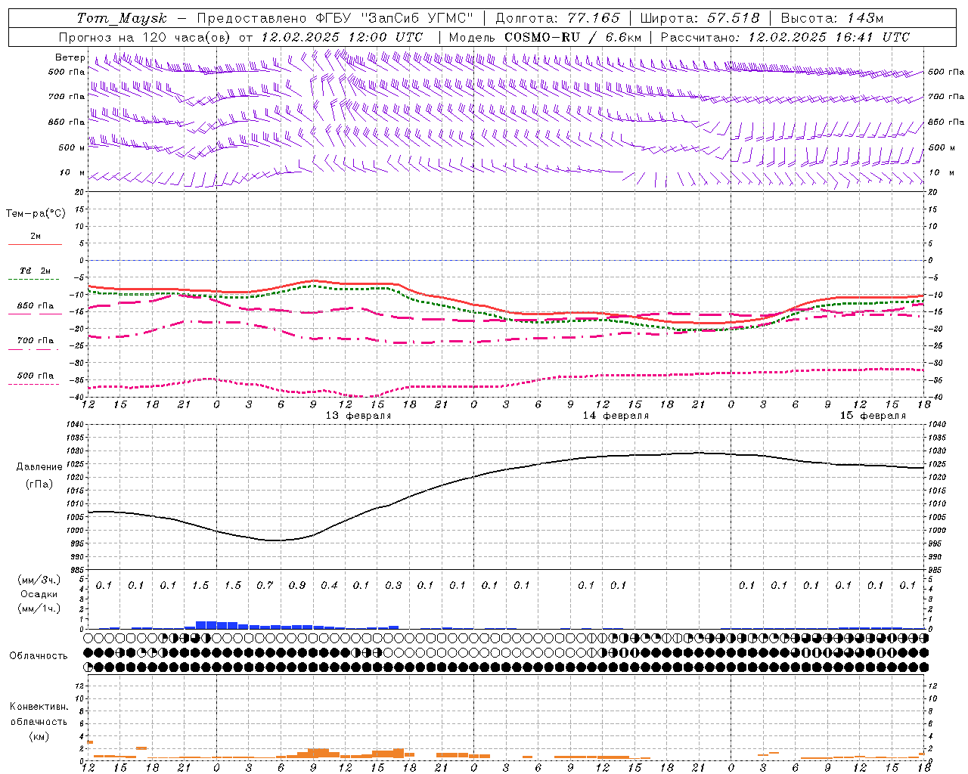Select the 700 гПа temperature legend label
The width and height of the screenshot is (968, 774).
click(36, 340)
